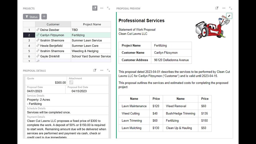256x144 pixels.
Task: Click the add record plus icon in Projects
Action: 44,16
